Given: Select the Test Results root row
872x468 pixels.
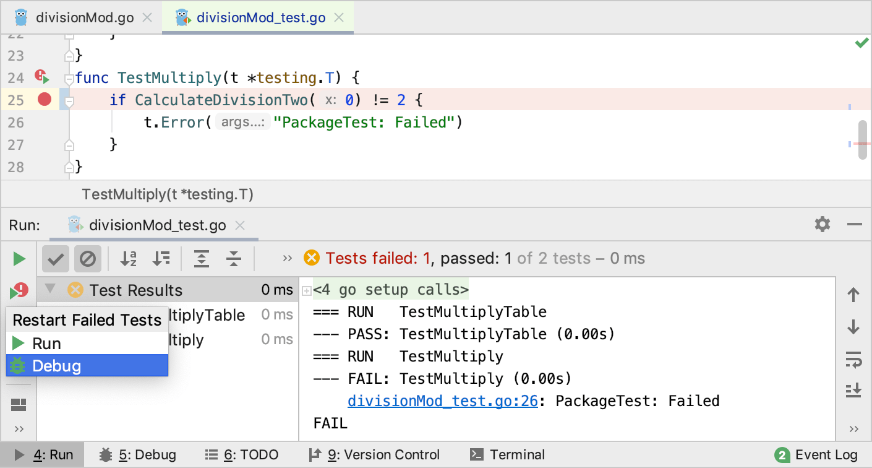Looking at the screenshot, I should coord(168,290).
